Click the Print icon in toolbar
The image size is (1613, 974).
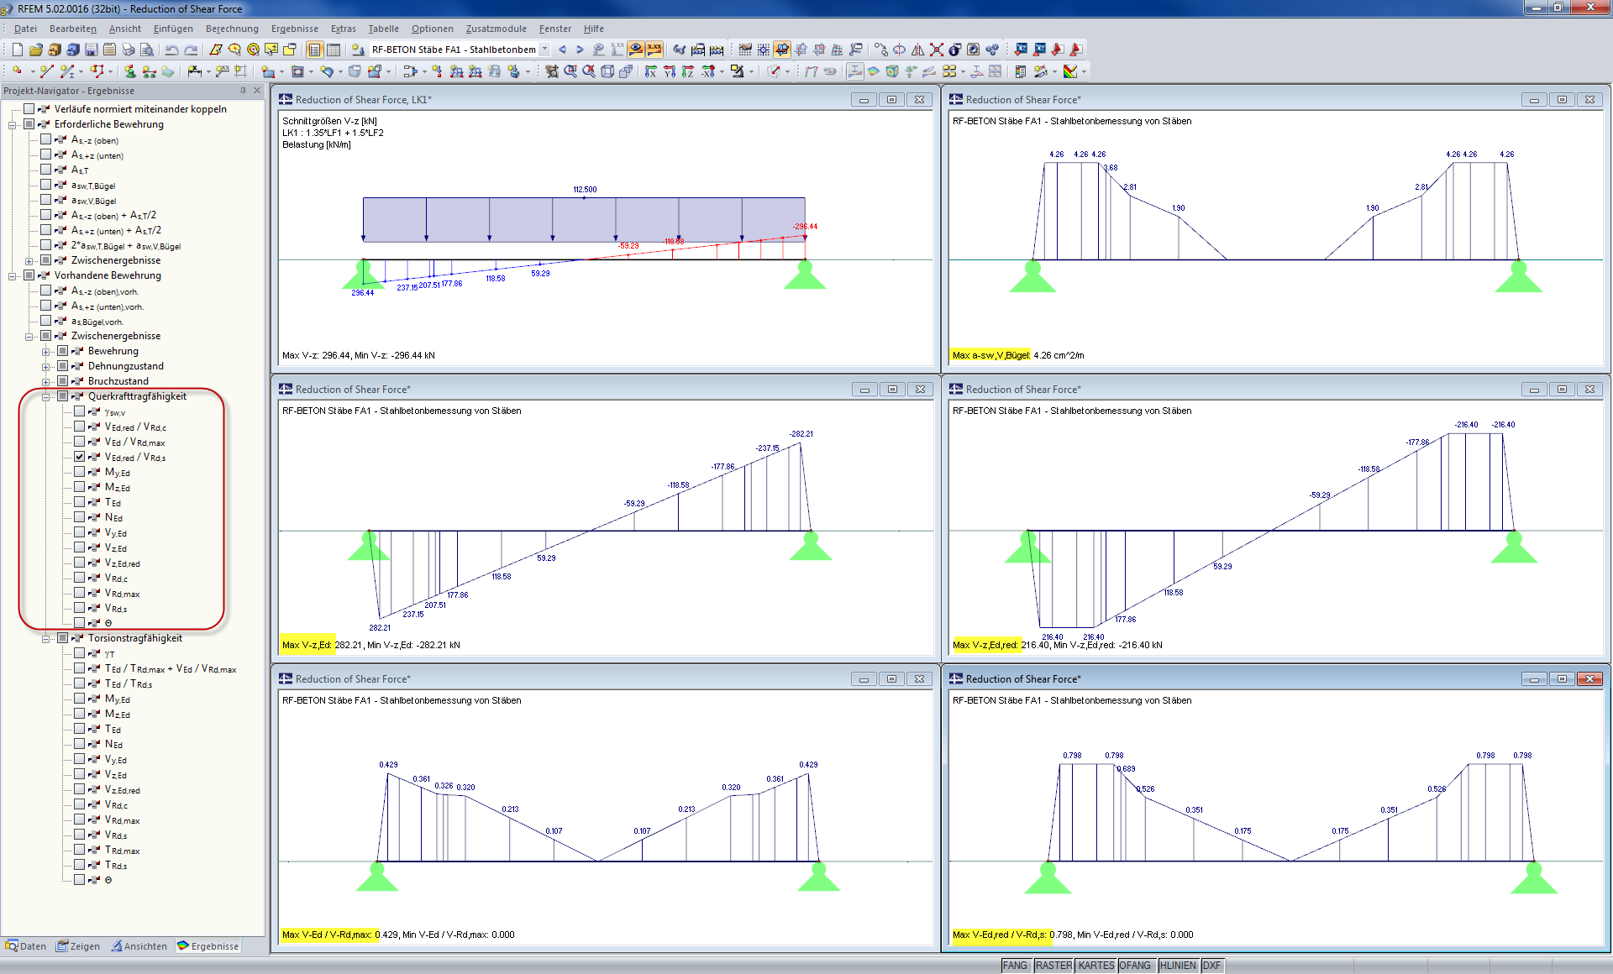(x=128, y=50)
